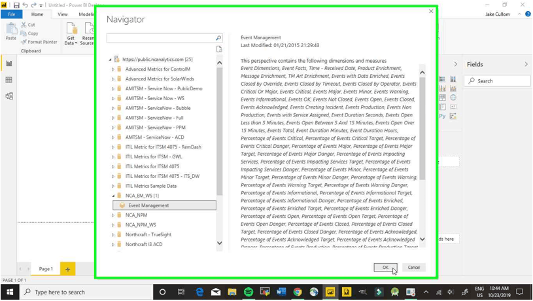This screenshot has height=301, width=533.
Task: Expand AMITSM - Service Now - PublicDemo
Action: 113,88
